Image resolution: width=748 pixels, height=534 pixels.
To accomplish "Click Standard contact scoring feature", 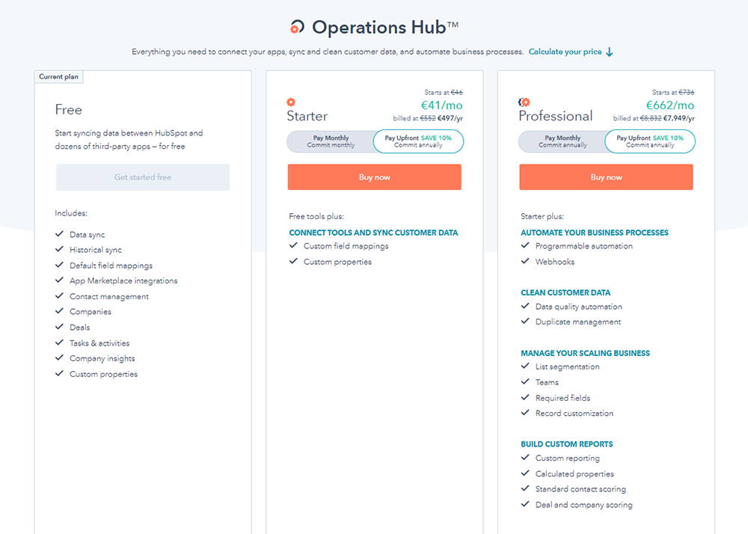I will coord(580,489).
